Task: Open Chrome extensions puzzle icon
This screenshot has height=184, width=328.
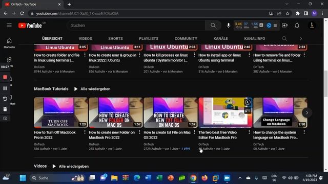Action: 297,14
